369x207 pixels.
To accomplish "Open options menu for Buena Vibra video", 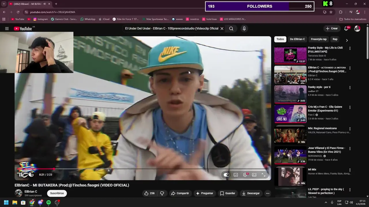I will [350, 149].
